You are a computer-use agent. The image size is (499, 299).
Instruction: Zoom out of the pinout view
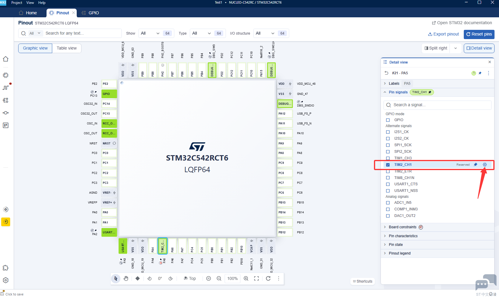219,278
